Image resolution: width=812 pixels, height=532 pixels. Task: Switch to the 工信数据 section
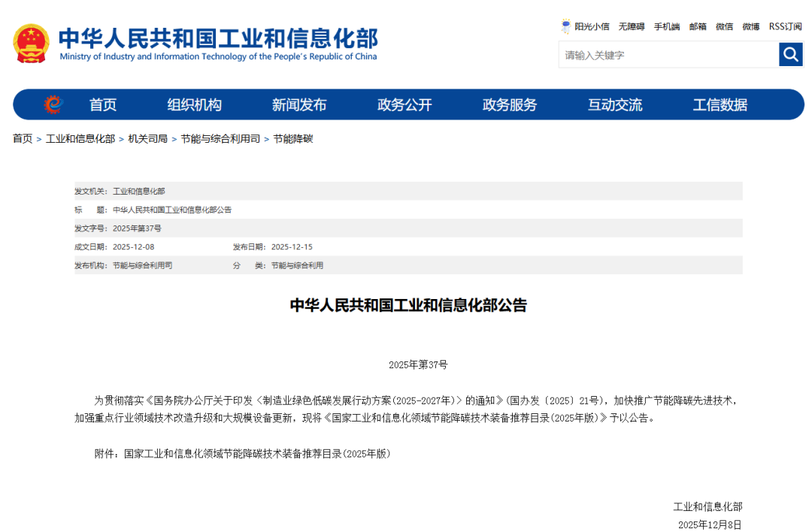719,105
